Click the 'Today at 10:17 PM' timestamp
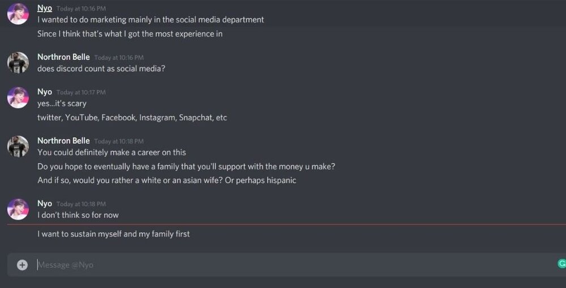The height and width of the screenshot is (288, 566). (x=81, y=92)
